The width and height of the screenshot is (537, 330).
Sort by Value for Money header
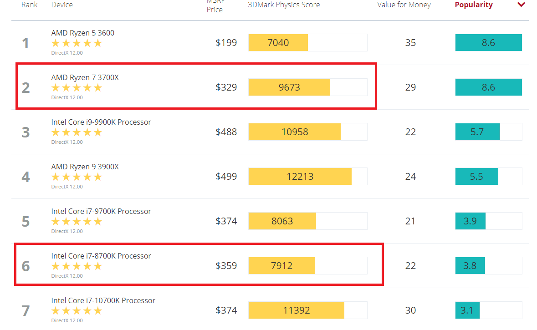click(404, 5)
